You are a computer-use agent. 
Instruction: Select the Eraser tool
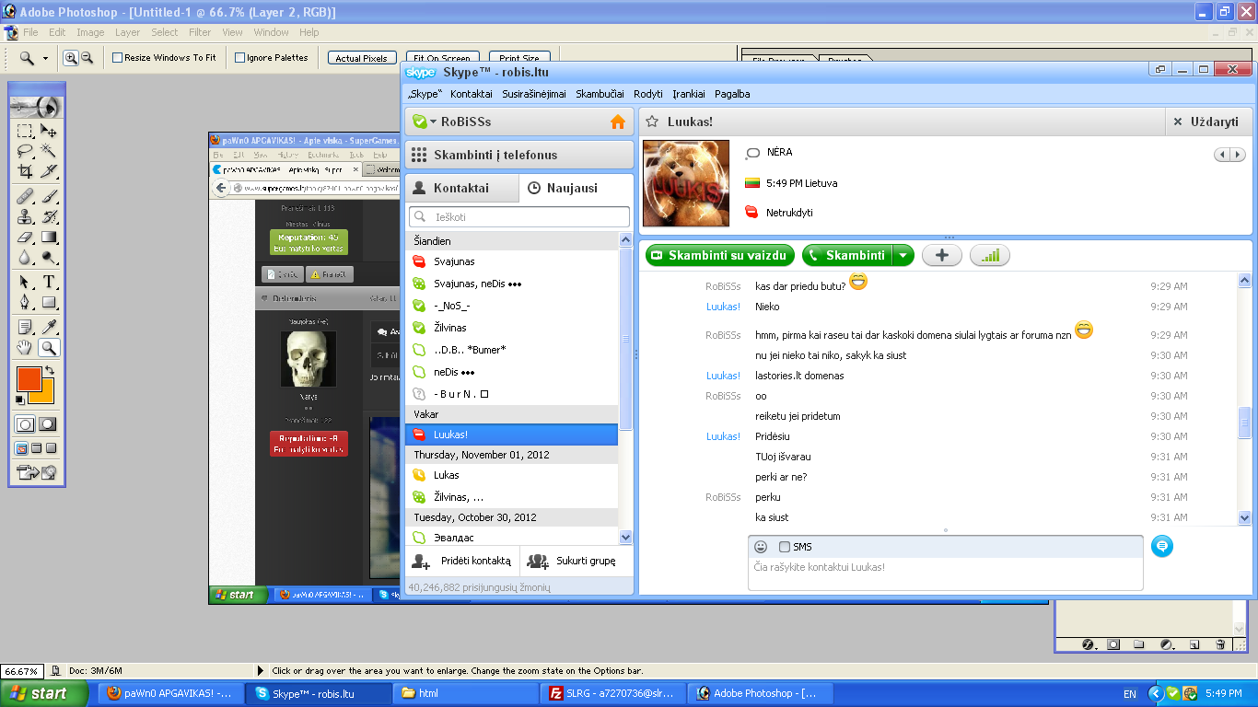tap(25, 238)
